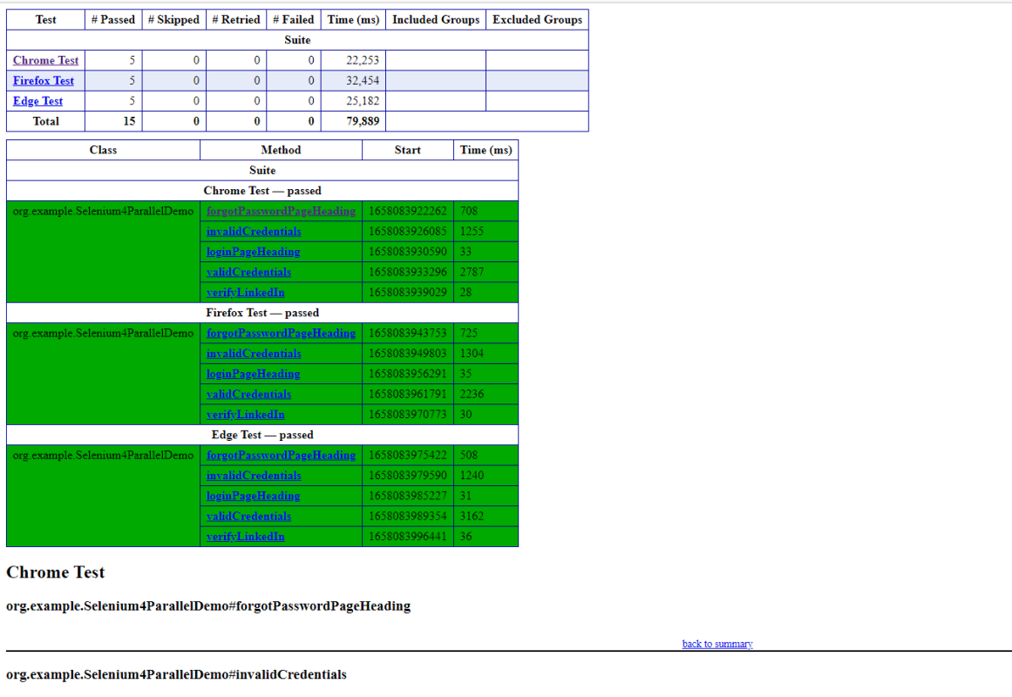
Task: Select loginPageHeading link under Firefox Test
Action: [x=253, y=374]
